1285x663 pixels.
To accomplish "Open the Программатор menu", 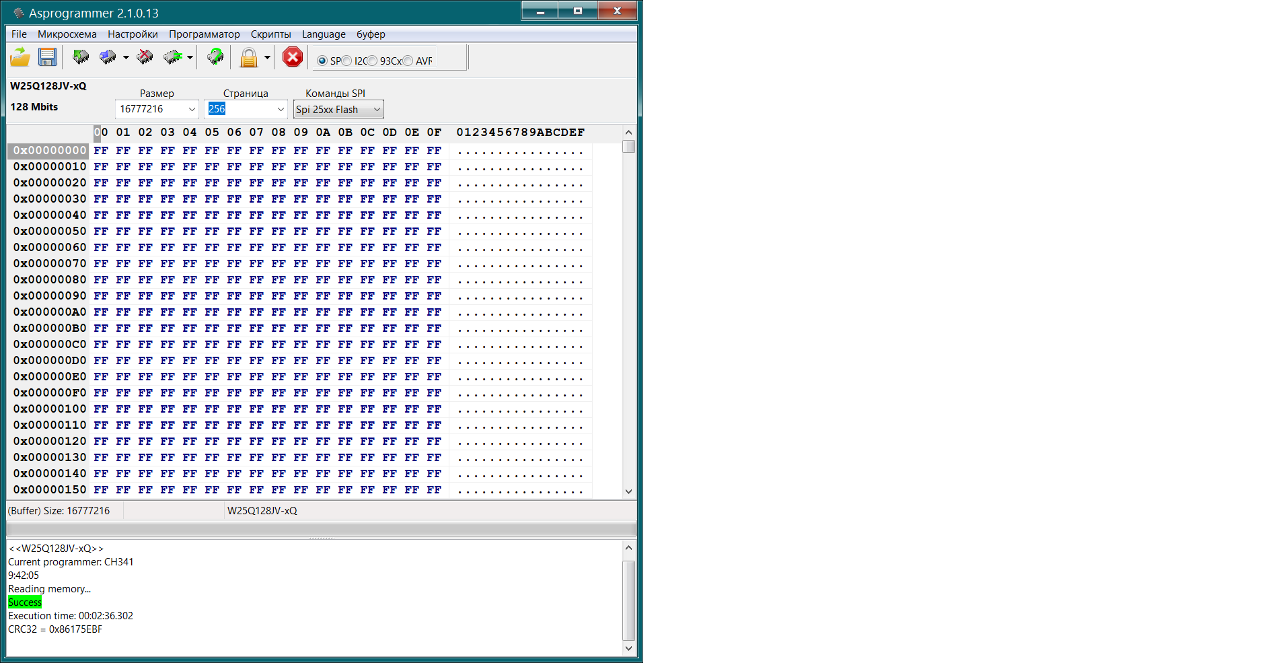I will point(204,34).
